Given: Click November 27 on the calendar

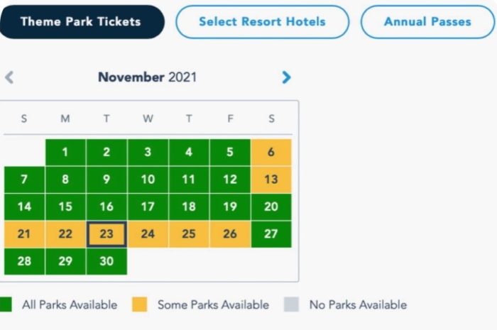Looking at the screenshot, I should 271,234.
